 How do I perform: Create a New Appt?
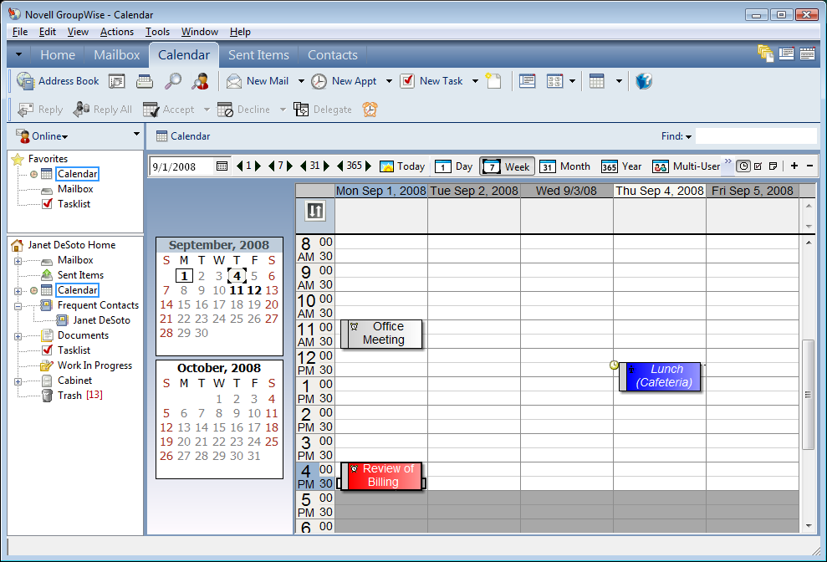(344, 81)
